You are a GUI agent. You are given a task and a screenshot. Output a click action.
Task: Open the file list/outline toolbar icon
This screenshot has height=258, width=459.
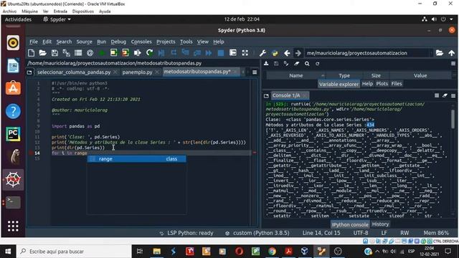pos(78,53)
